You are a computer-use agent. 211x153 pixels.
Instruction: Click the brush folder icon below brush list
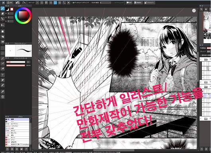[x=21, y=149]
